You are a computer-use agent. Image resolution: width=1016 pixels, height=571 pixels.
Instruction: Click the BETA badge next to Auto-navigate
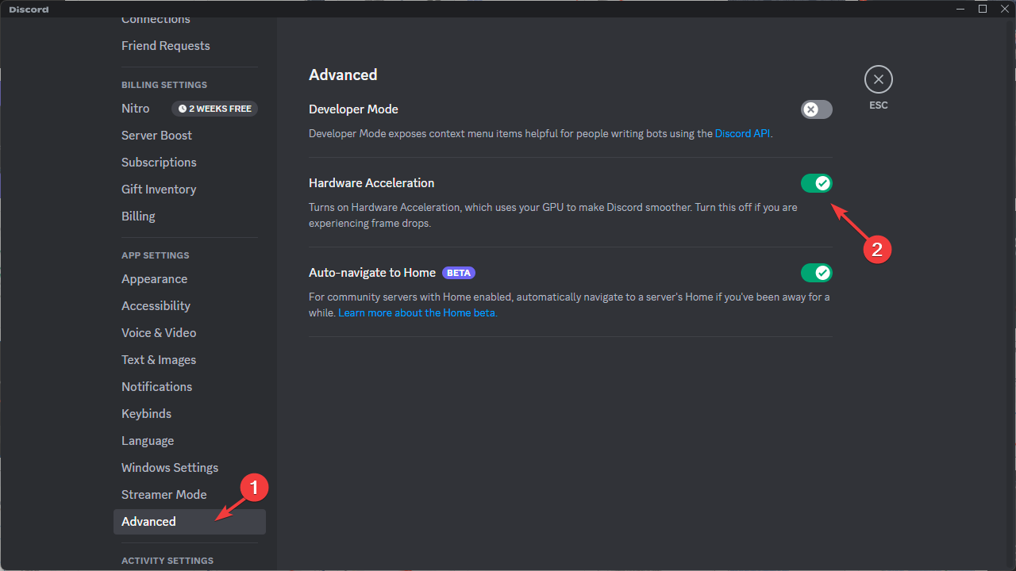pos(458,273)
